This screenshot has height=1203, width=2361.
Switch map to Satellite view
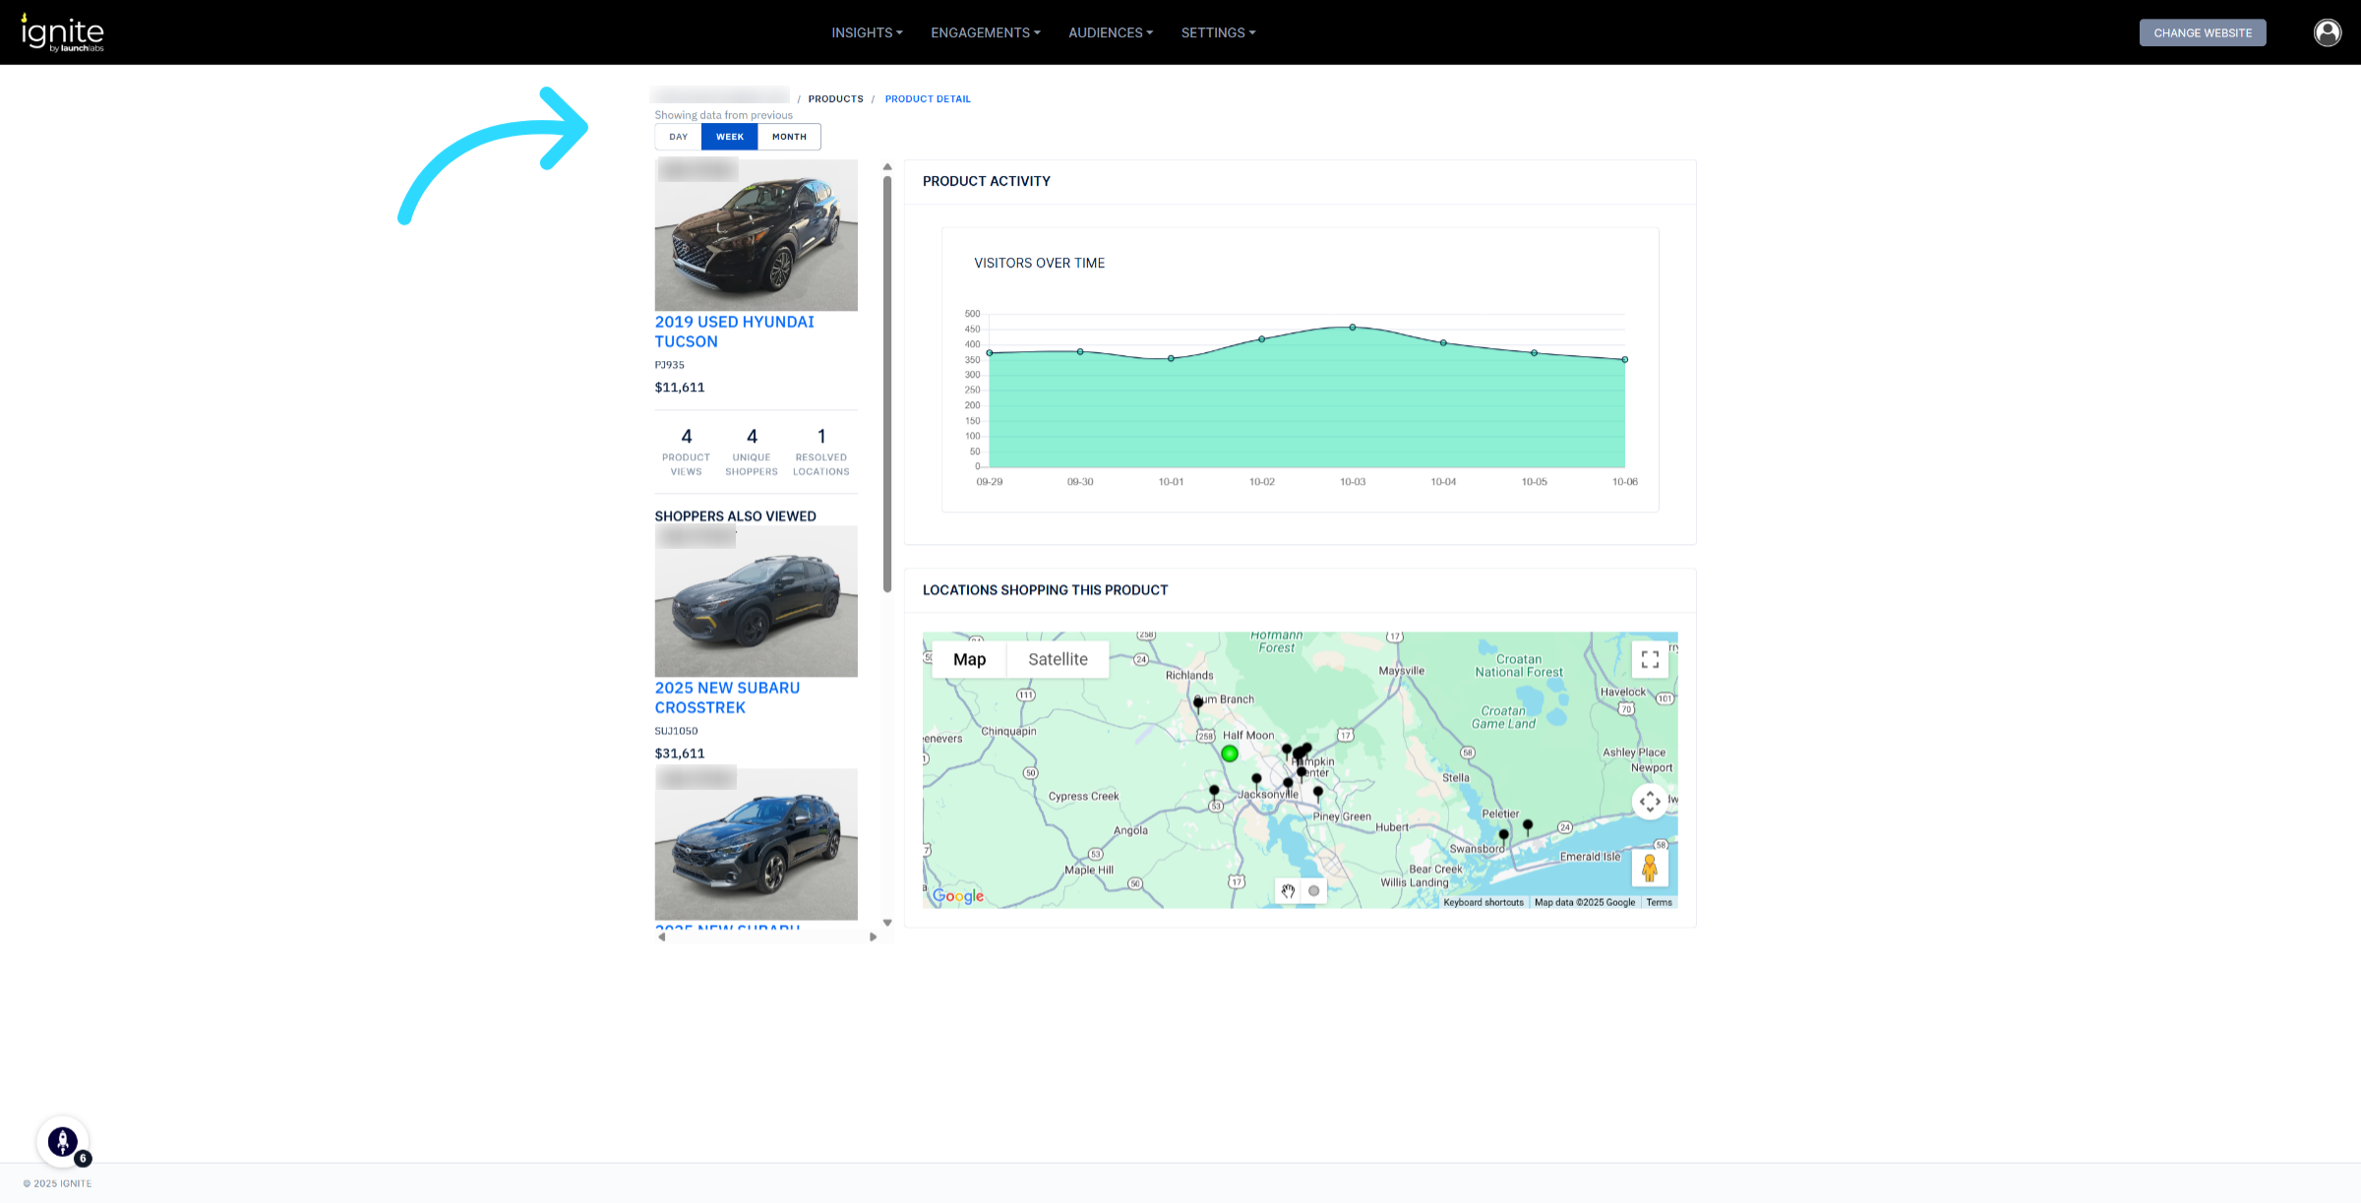[1058, 660]
